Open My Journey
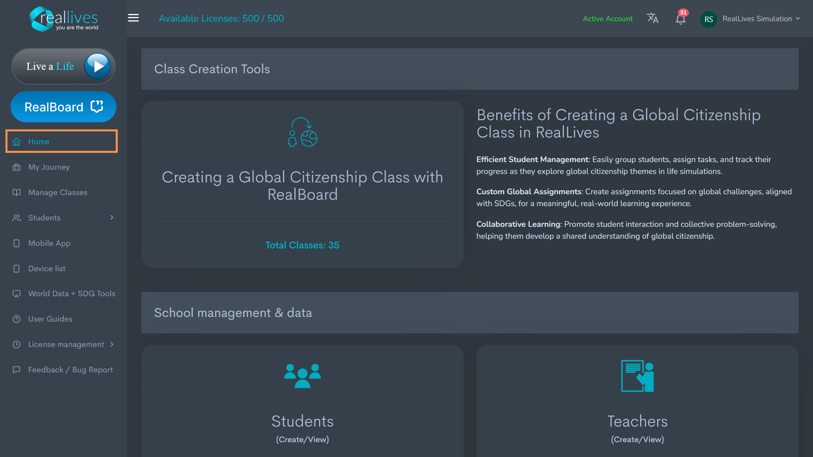Screen dimensions: 813x457 point(49,167)
